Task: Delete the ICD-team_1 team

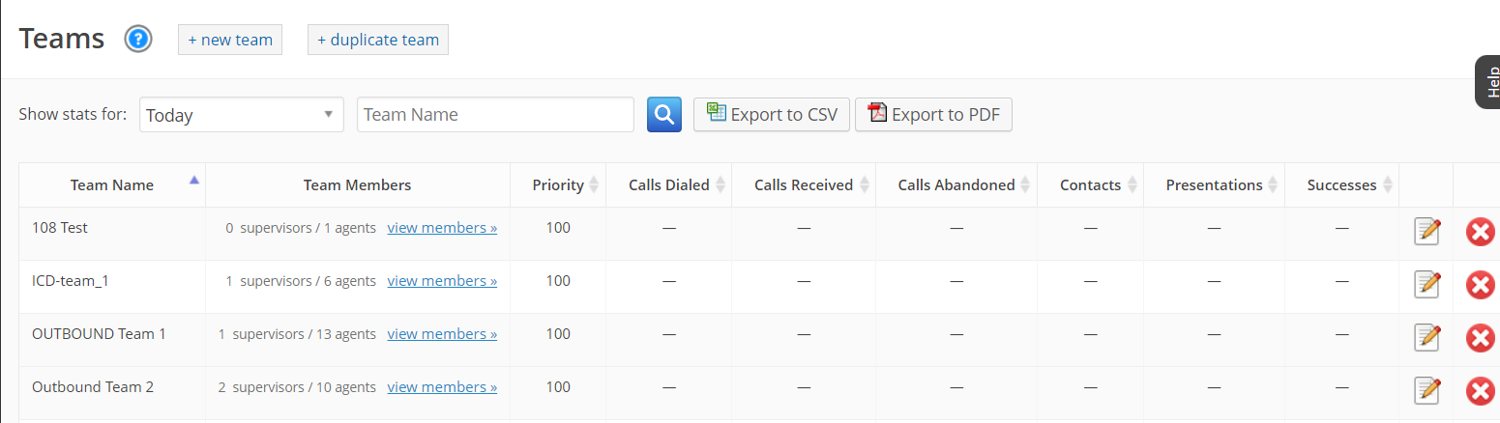Action: pyautogui.click(x=1480, y=285)
